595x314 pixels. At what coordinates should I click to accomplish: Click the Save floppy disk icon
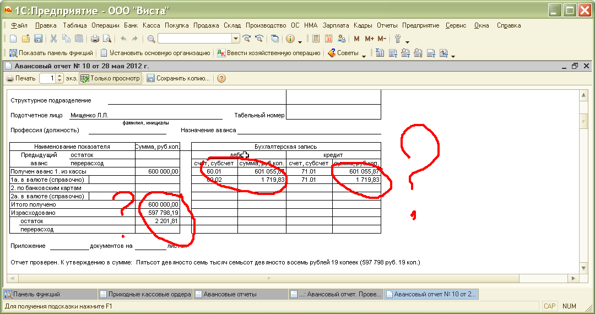click(x=39, y=39)
